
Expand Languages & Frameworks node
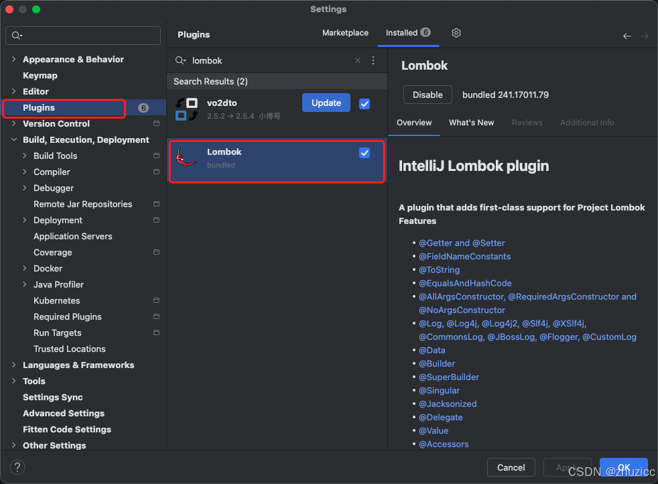point(14,365)
